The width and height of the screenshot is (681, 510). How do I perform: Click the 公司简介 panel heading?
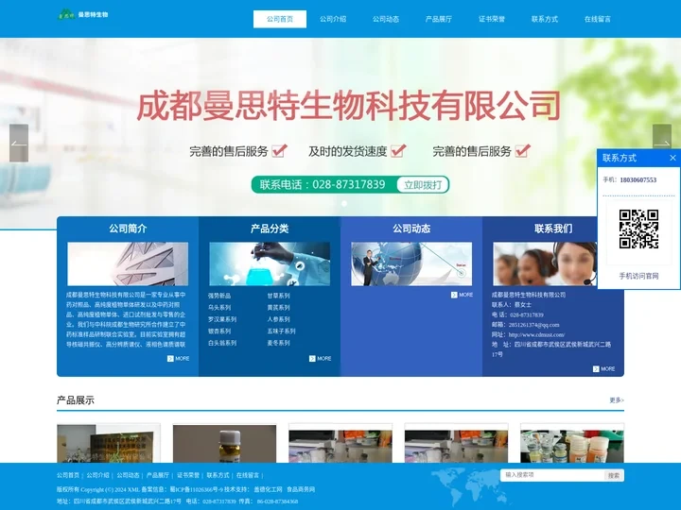click(128, 229)
